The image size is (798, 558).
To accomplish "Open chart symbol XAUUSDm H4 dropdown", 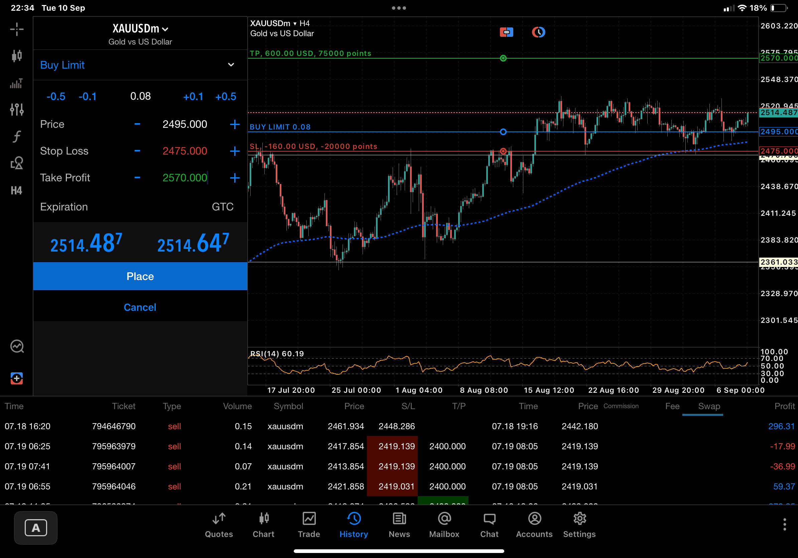I will 280,23.
